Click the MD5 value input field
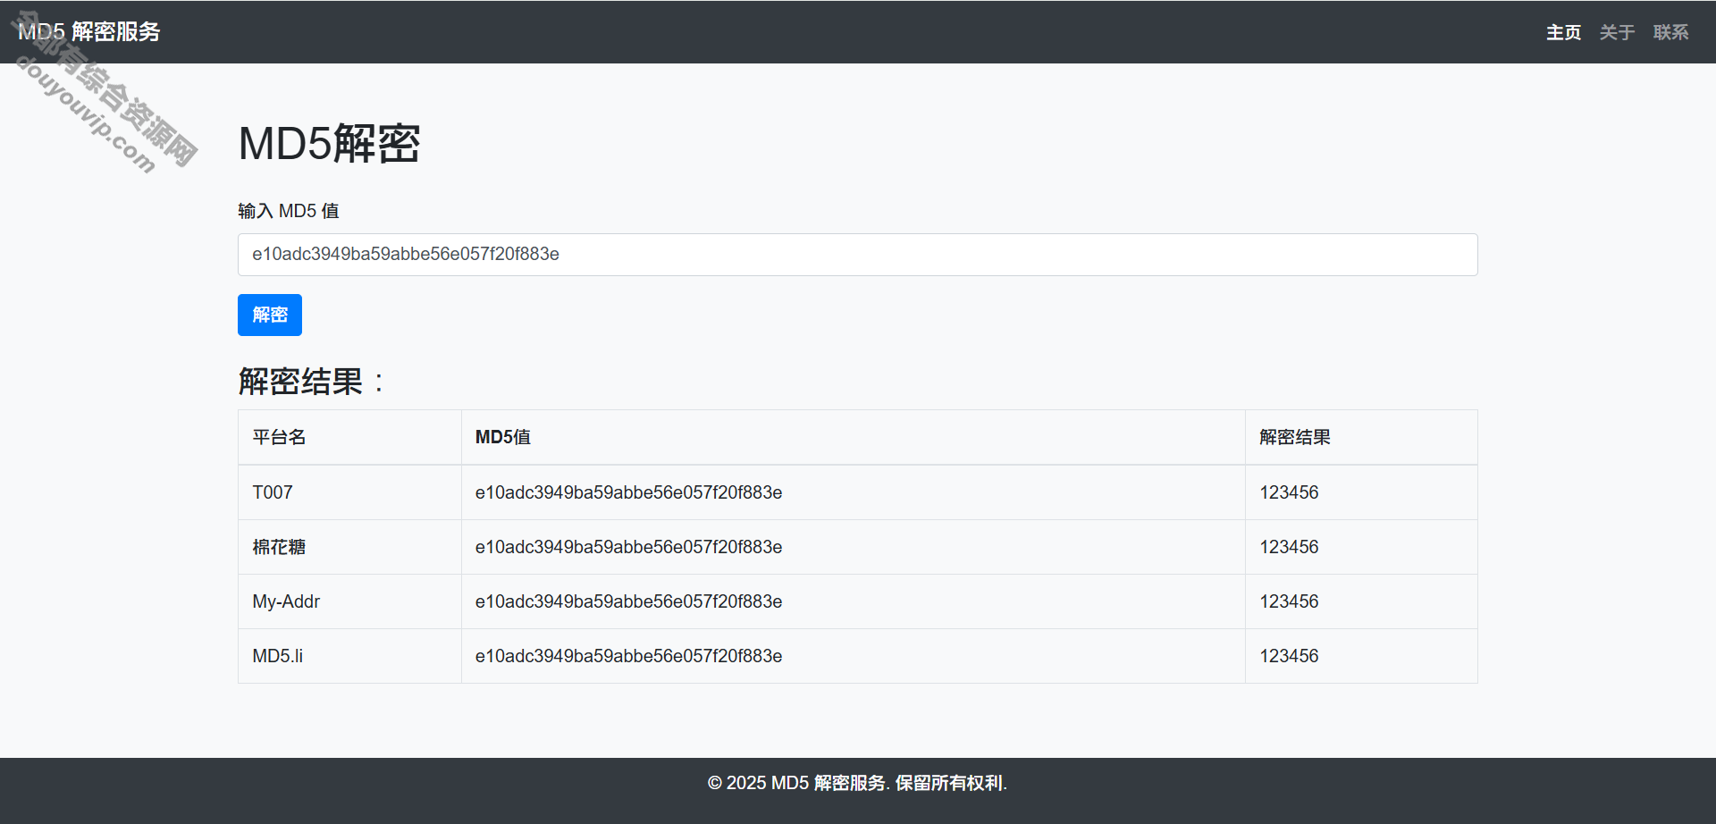The height and width of the screenshot is (824, 1716). (x=856, y=255)
